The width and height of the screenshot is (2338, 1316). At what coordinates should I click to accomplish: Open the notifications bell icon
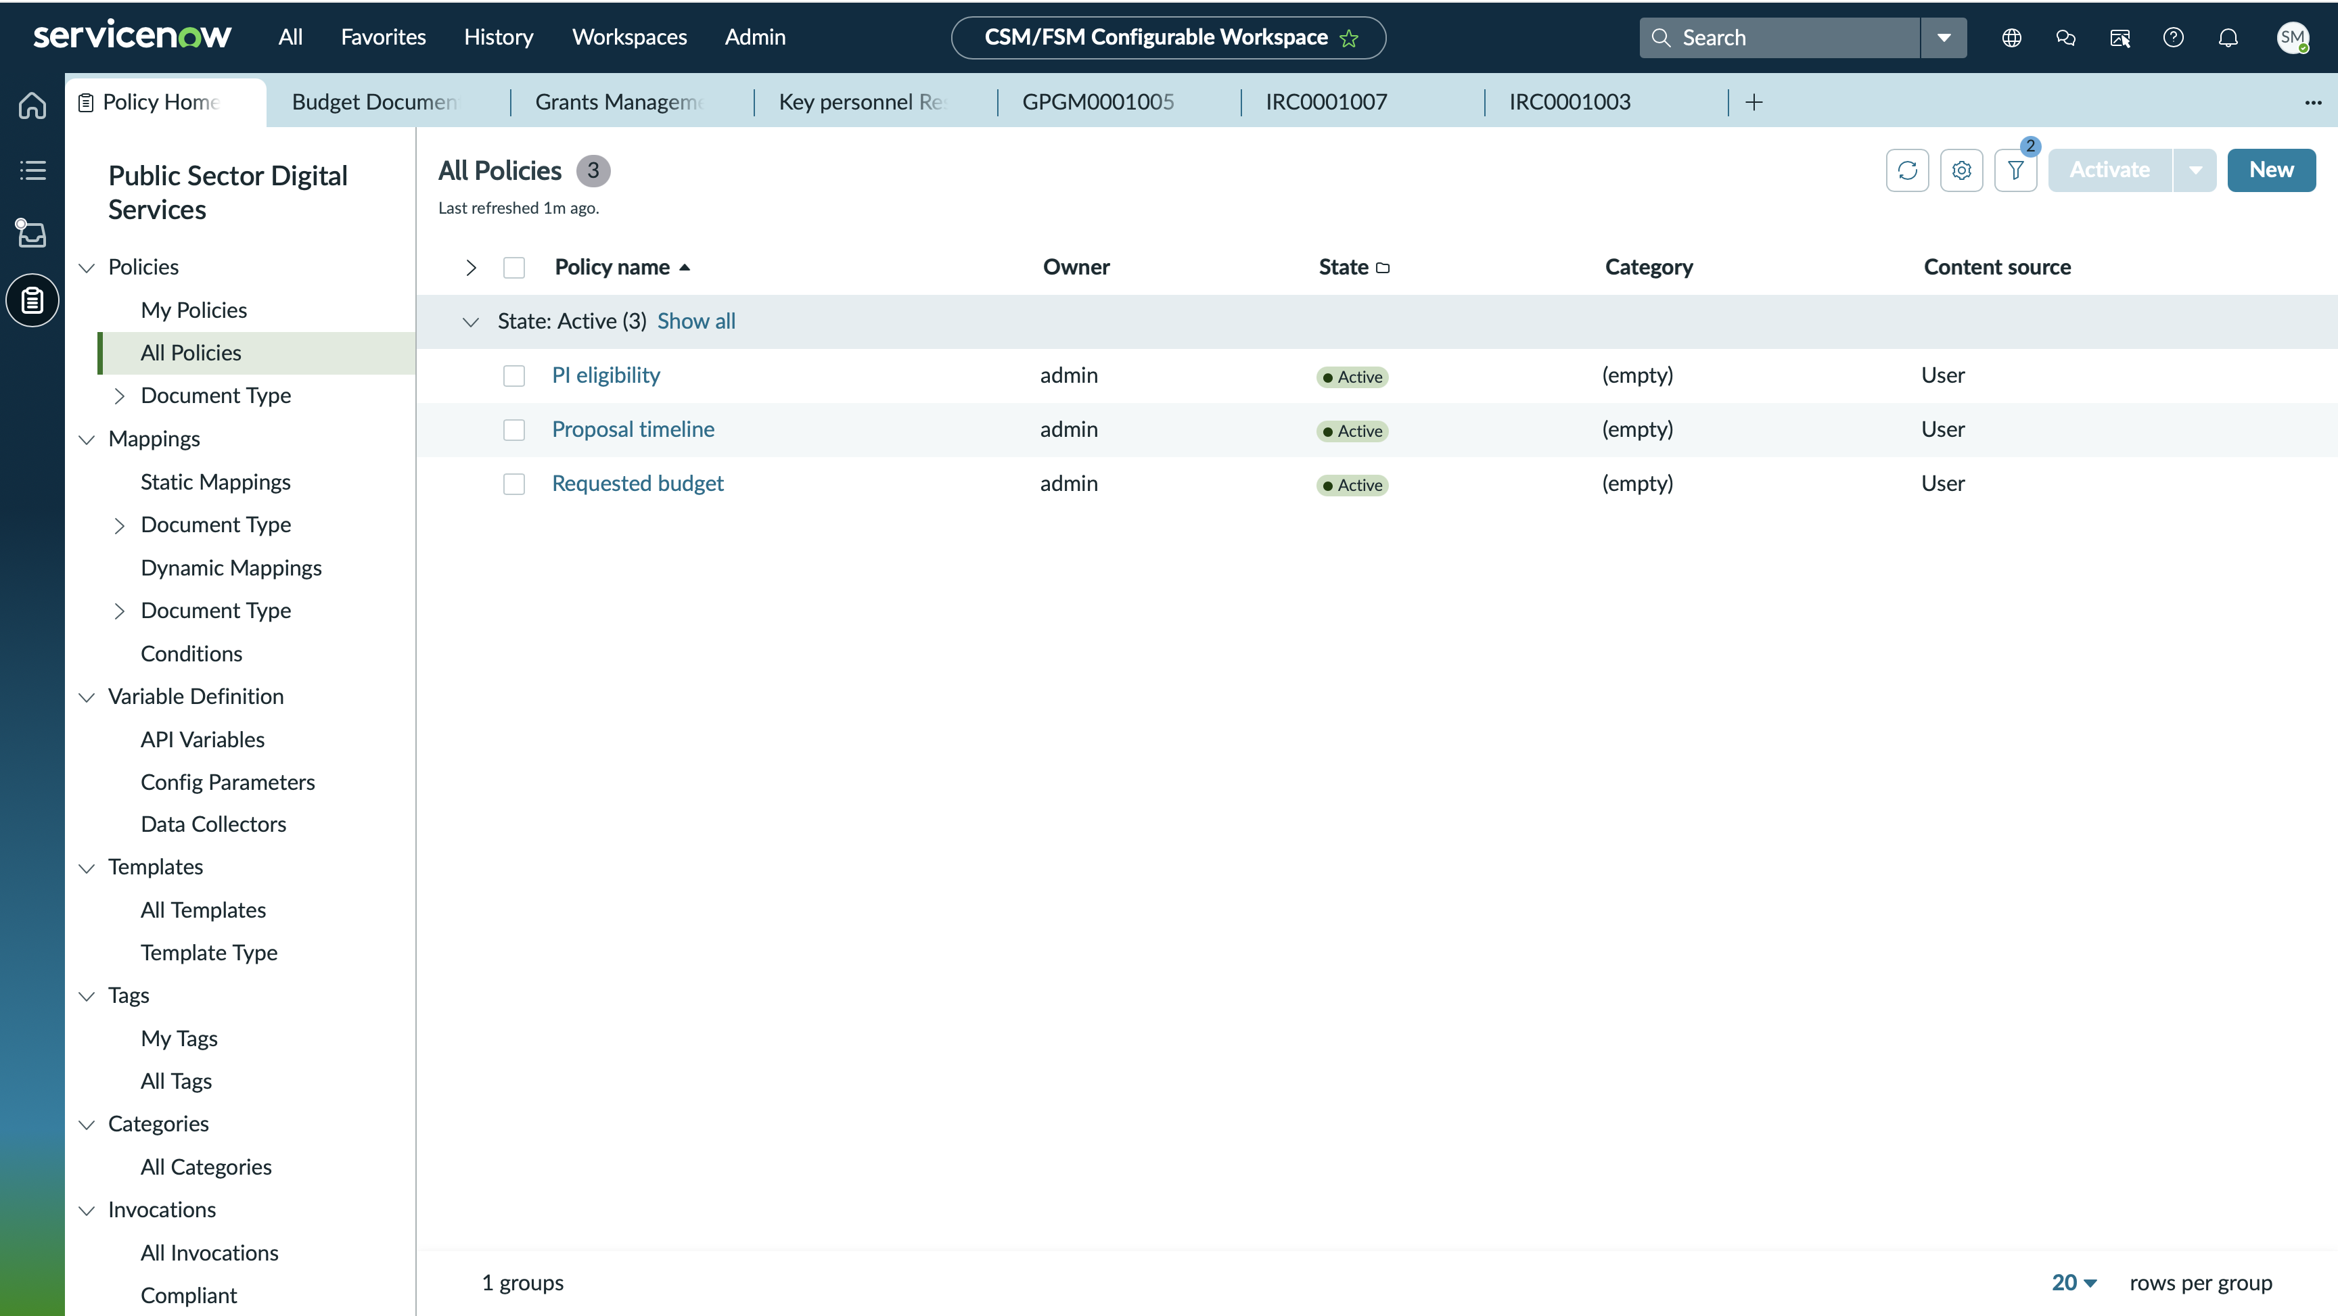coord(2228,37)
